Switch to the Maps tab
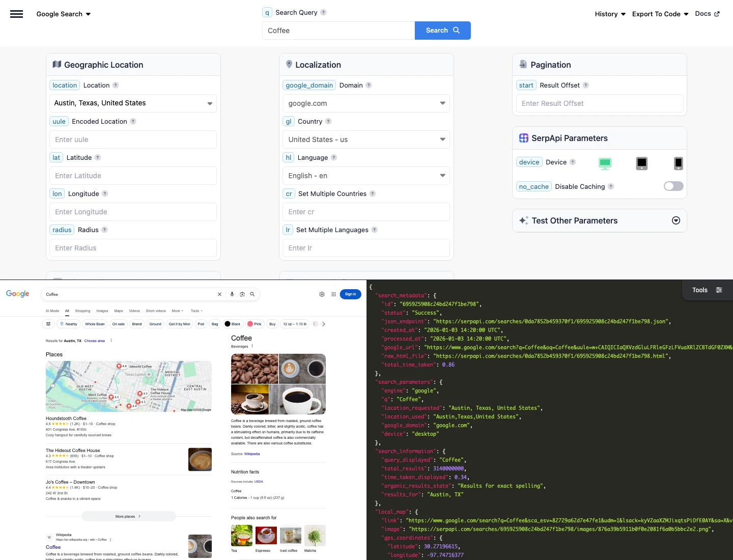 click(119, 311)
